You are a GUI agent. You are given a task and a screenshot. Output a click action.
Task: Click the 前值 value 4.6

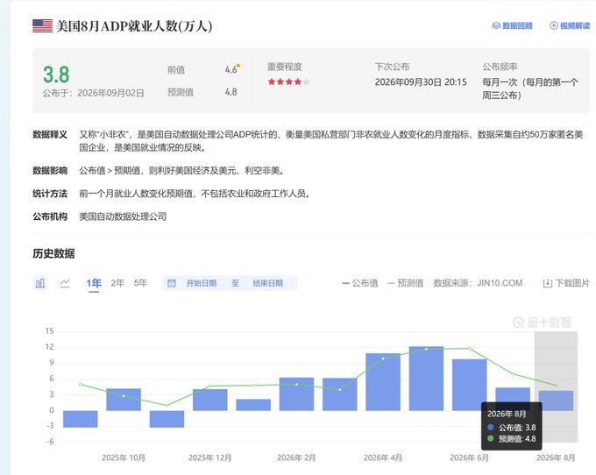pyautogui.click(x=231, y=69)
